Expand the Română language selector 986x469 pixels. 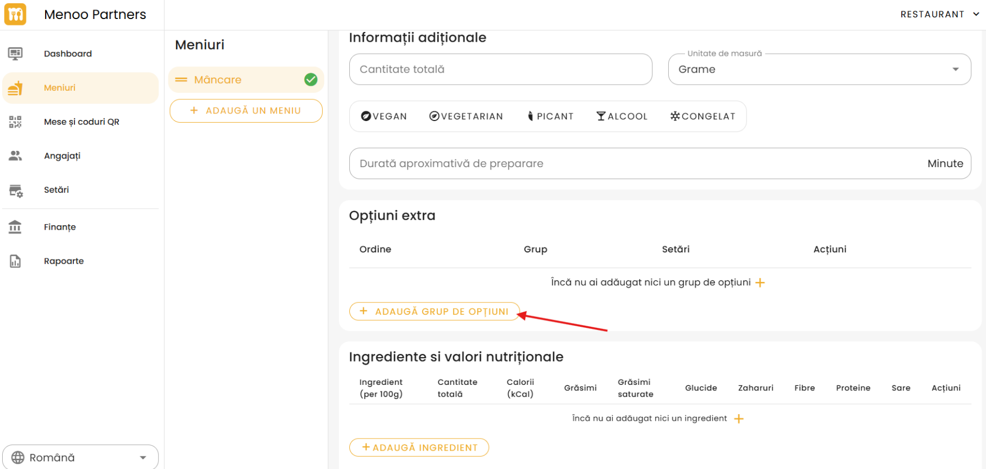coord(80,457)
